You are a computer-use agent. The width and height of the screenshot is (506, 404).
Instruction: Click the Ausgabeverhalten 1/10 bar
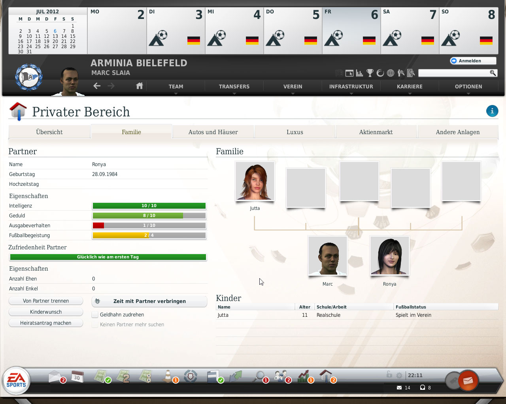point(149,225)
